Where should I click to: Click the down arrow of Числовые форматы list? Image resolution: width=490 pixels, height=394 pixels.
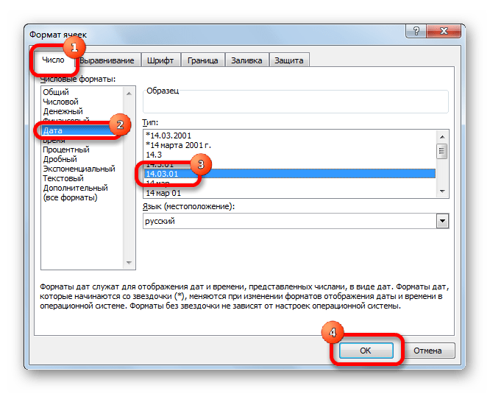click(x=129, y=263)
